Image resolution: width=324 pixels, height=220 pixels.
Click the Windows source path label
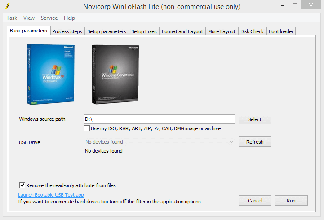pyautogui.click(x=42, y=119)
